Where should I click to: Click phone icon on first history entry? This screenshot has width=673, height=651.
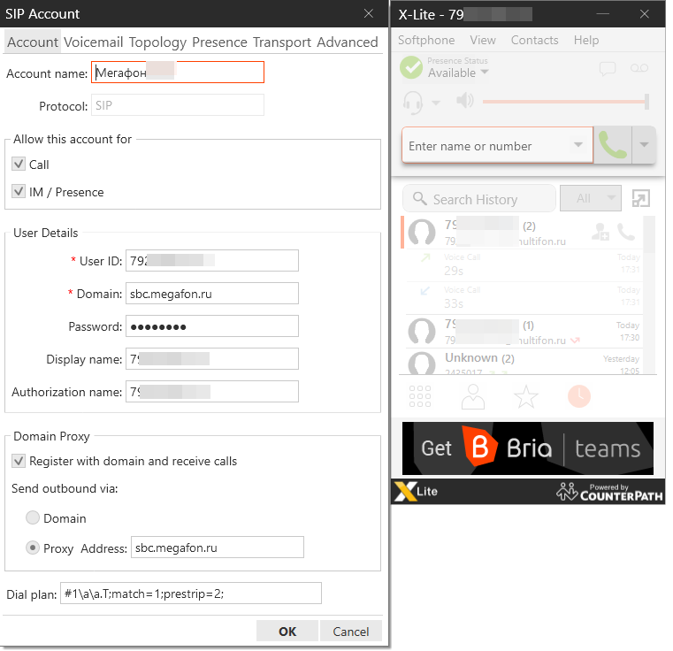coord(626,232)
